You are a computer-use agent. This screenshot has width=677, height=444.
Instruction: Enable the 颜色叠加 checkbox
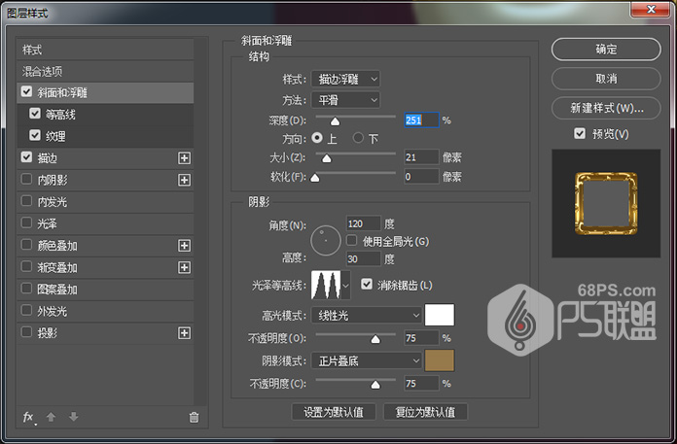click(26, 245)
